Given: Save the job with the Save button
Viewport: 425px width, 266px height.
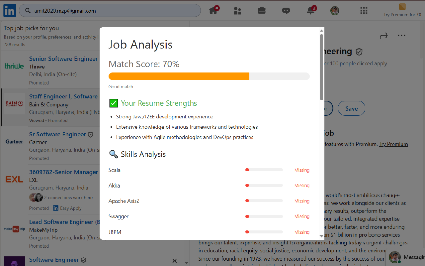Looking at the screenshot, I should pyautogui.click(x=351, y=108).
